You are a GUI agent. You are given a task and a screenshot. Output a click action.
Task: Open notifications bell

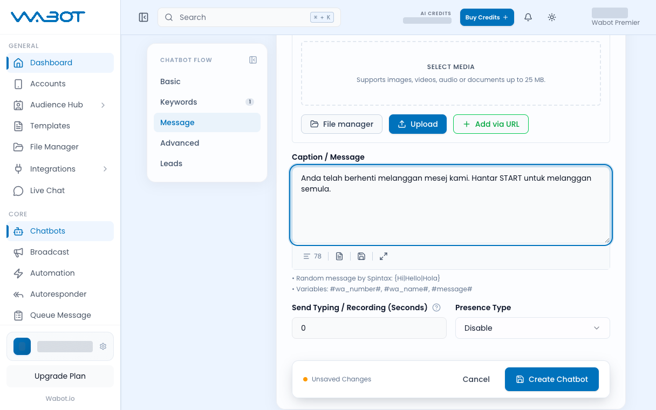click(528, 17)
